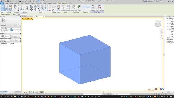Select the Left elevation in Project Browser
174x98 pixels.
pyautogui.click(x=172, y=35)
